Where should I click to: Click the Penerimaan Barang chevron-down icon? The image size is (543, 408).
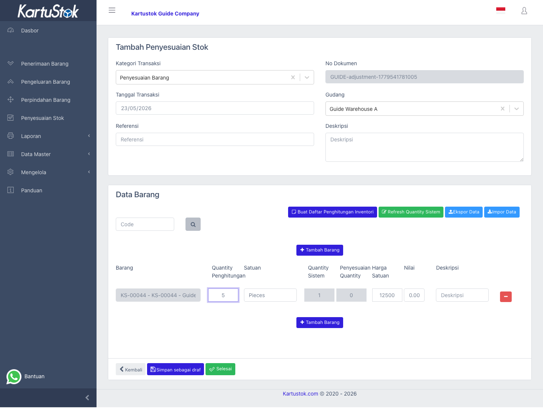pos(11,63)
